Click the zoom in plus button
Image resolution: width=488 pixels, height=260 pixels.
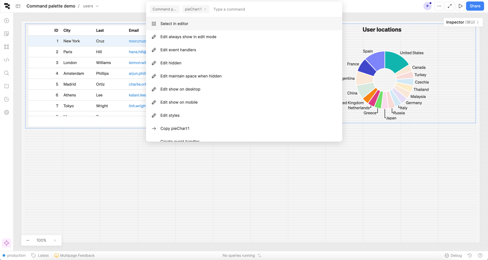pos(55,240)
